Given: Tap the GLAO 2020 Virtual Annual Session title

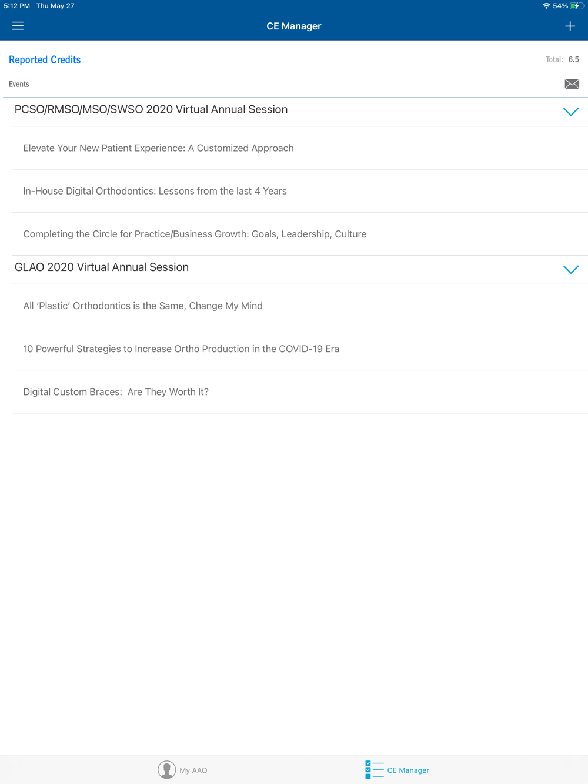Looking at the screenshot, I should coord(102,267).
